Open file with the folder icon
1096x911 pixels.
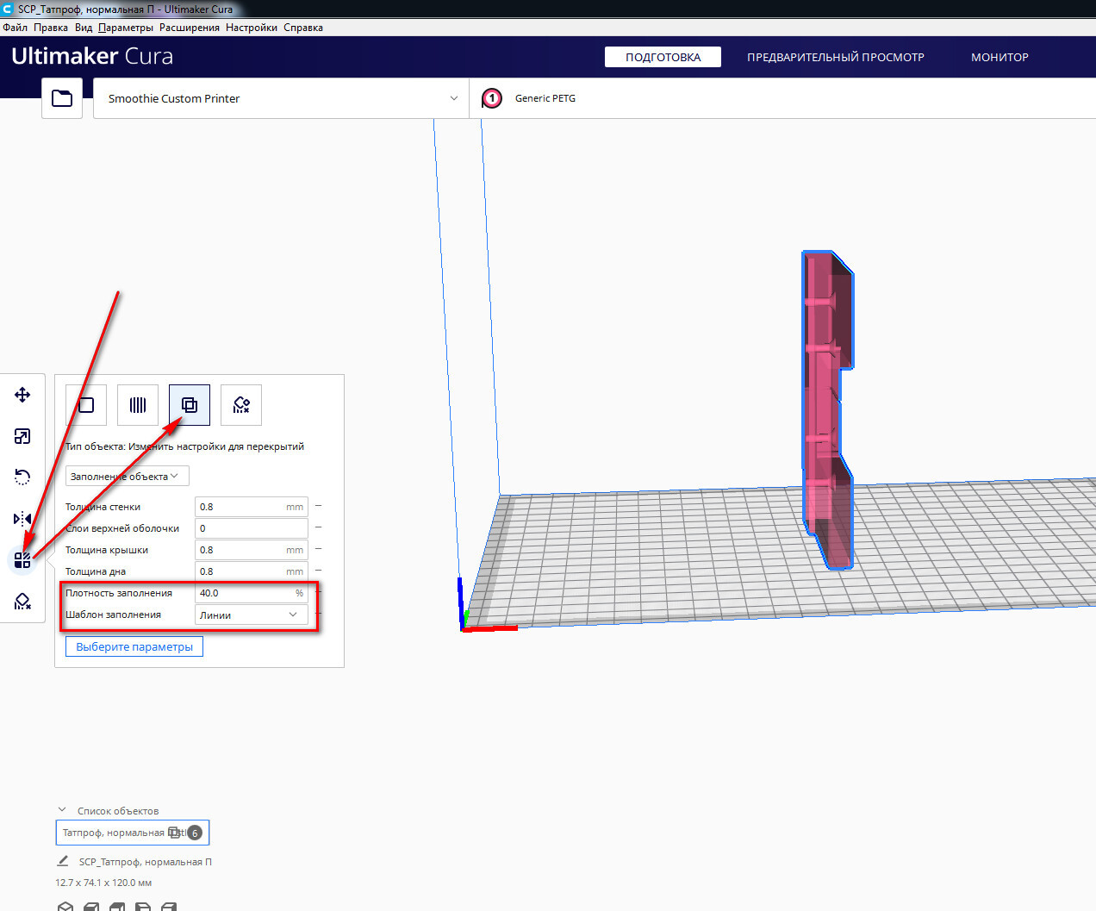point(62,98)
